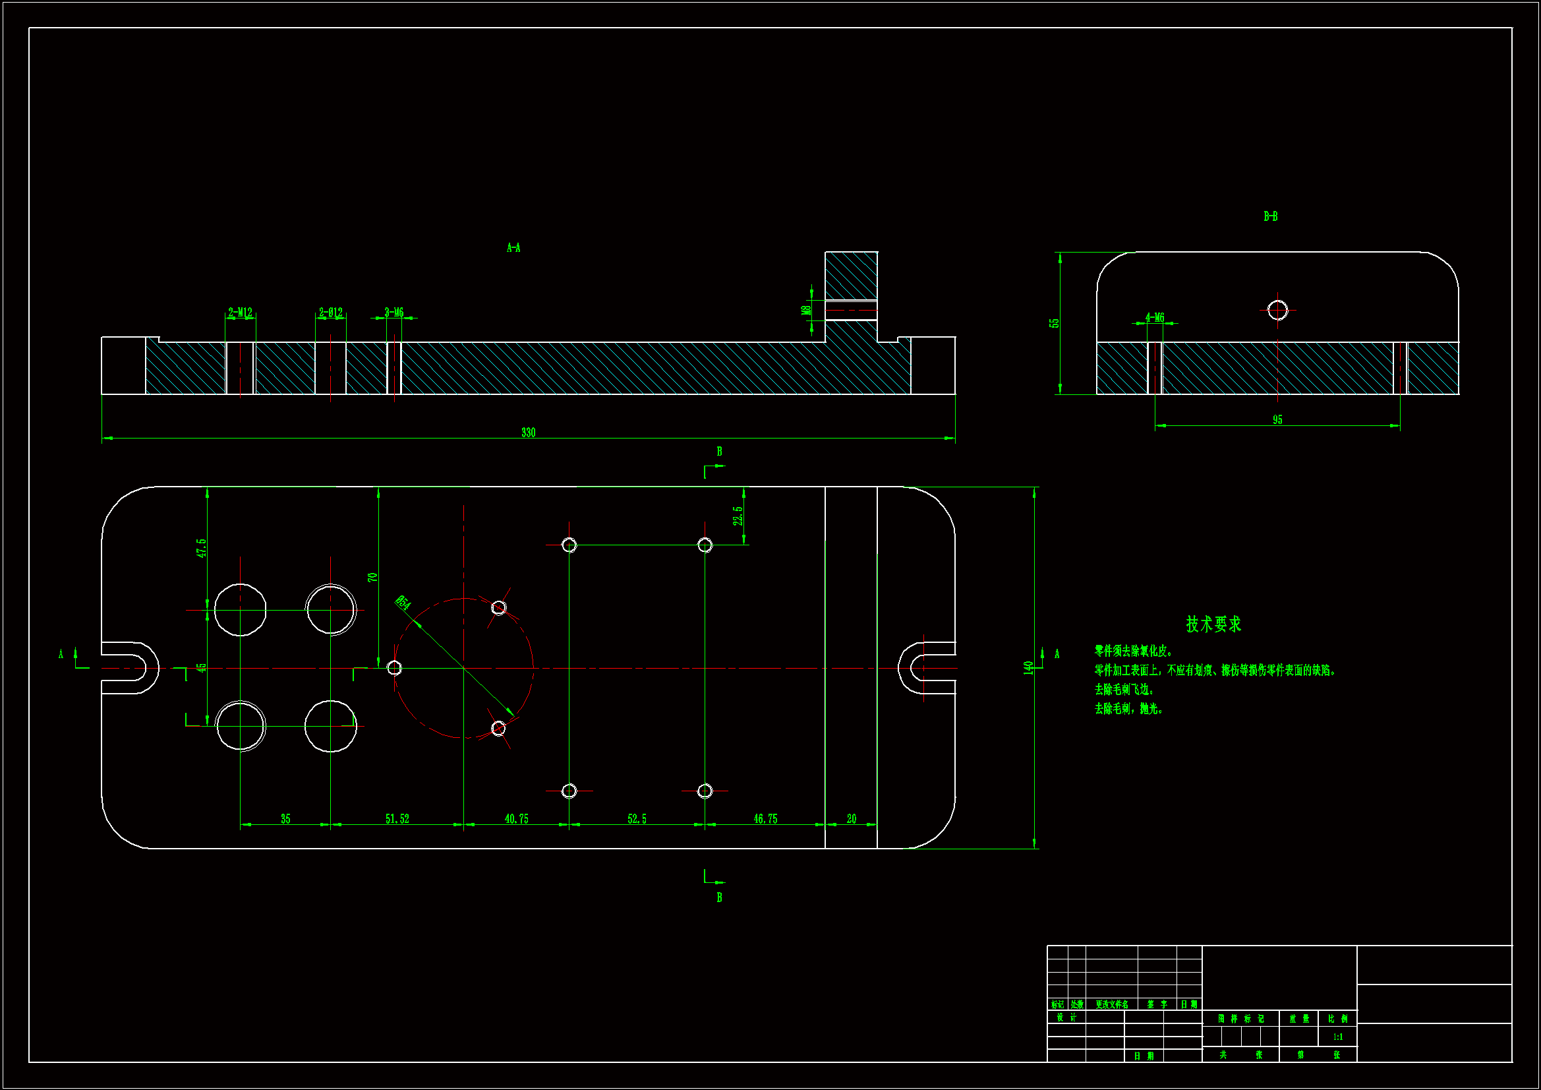Click the 标记 title block header
The width and height of the screenshot is (1541, 1090).
tap(1057, 1005)
